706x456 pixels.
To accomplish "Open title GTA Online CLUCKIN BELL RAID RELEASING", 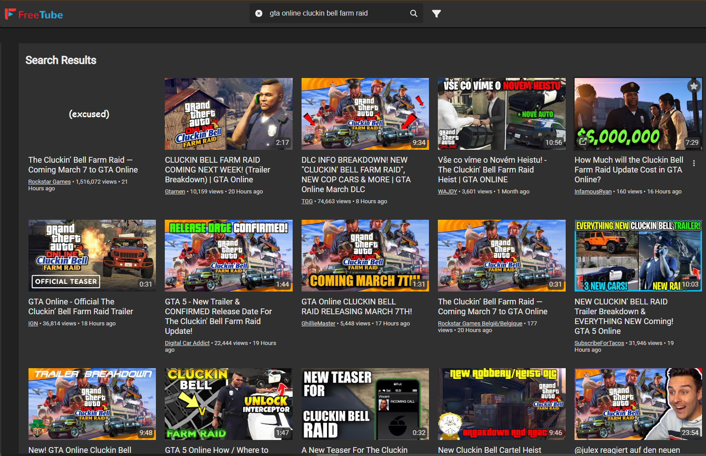I will 357,307.
